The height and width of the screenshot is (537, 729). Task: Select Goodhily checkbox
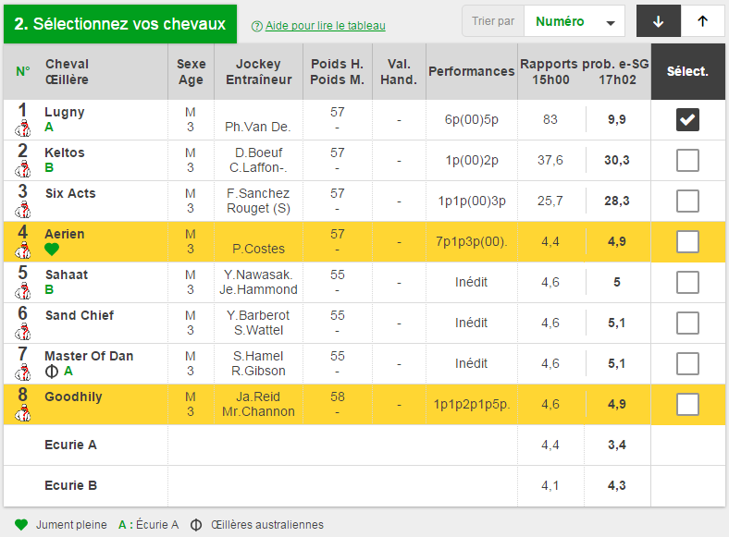[687, 404]
